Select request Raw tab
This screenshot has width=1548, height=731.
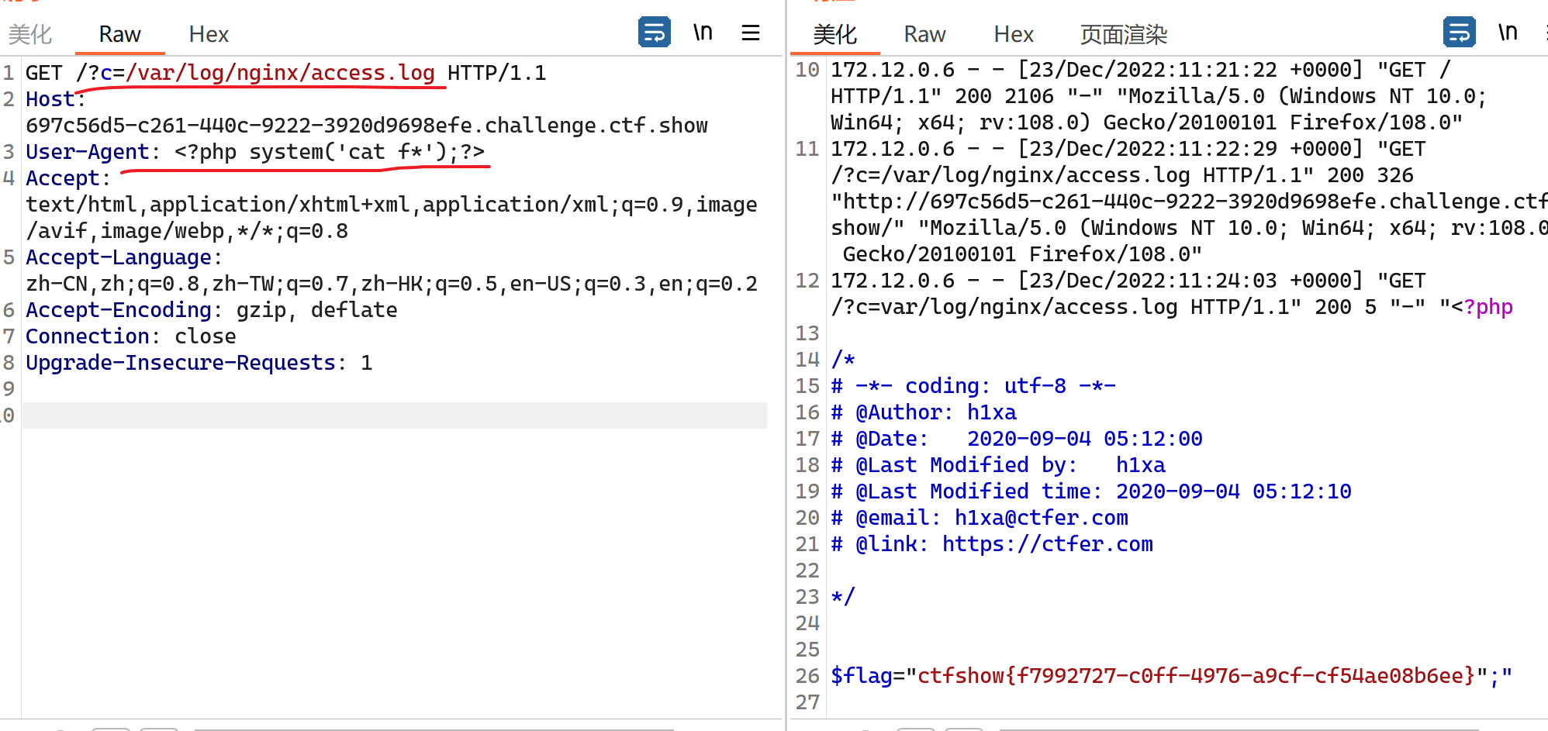[x=120, y=34]
